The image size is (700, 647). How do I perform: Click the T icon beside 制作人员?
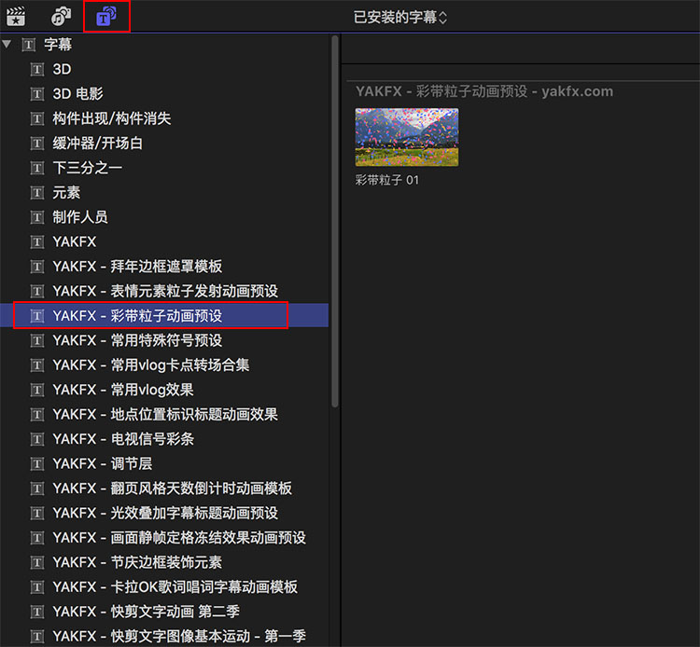37,217
